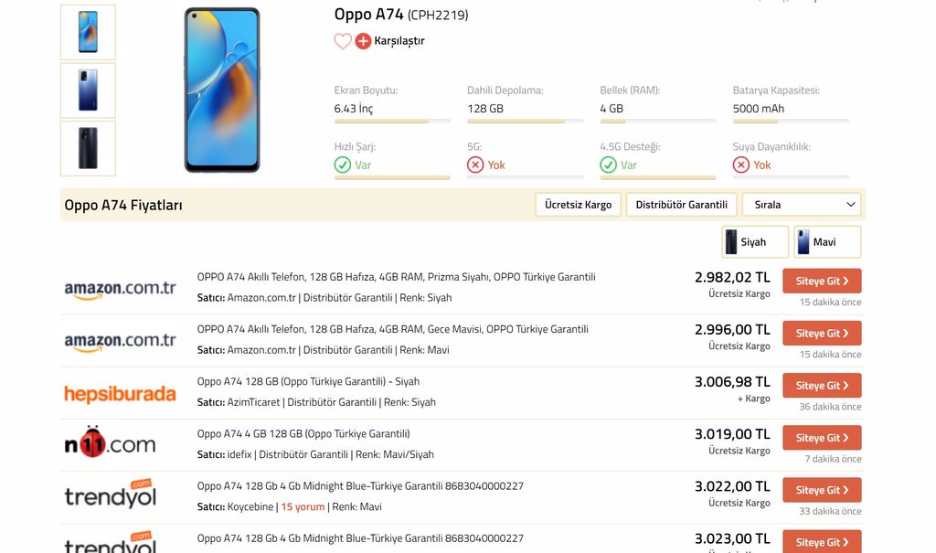Open the 15 yorum reviews link

(303, 506)
